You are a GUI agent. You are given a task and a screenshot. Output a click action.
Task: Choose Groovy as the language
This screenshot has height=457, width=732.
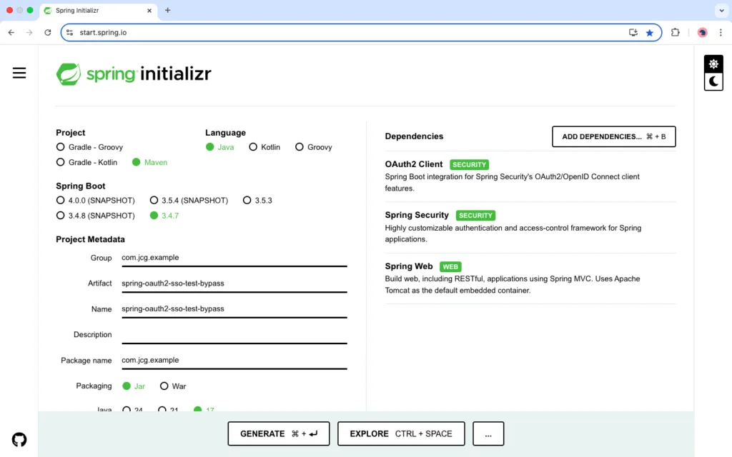click(314, 147)
